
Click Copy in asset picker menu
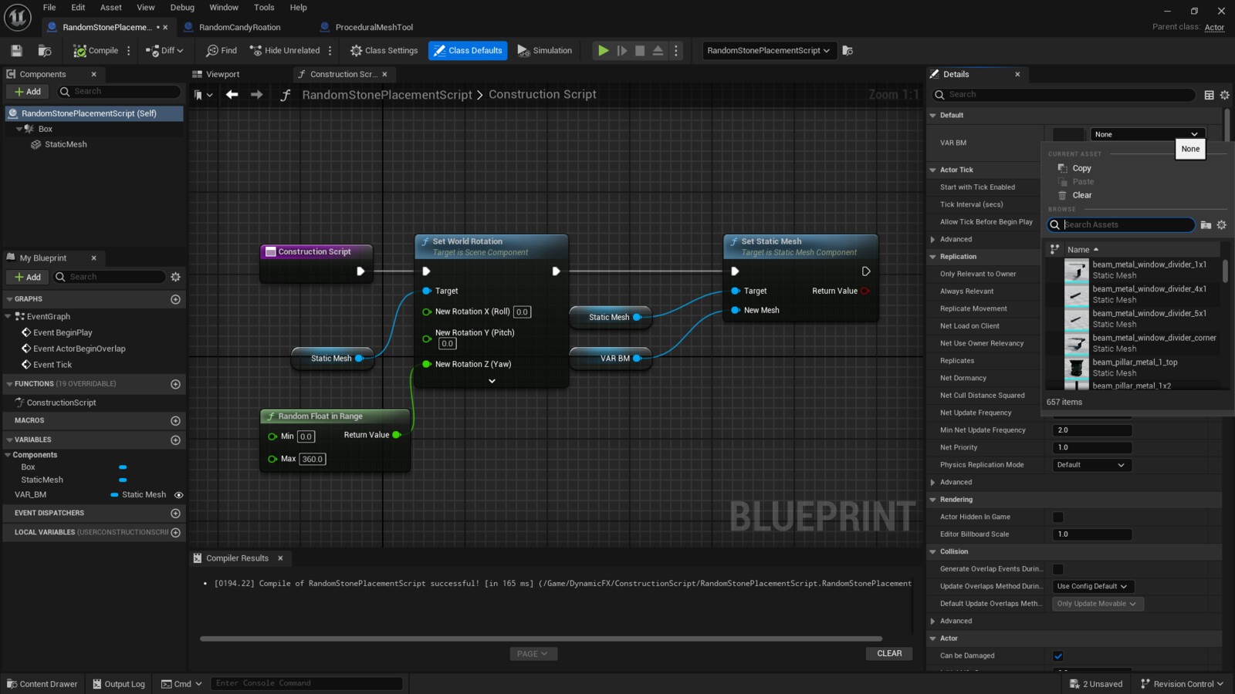pos(1081,168)
